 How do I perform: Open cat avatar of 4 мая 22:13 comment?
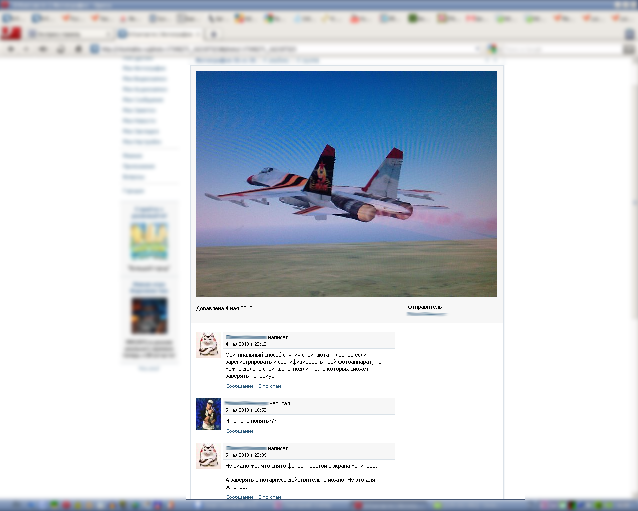pos(208,345)
